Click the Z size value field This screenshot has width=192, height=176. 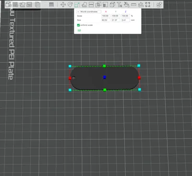(125, 20)
